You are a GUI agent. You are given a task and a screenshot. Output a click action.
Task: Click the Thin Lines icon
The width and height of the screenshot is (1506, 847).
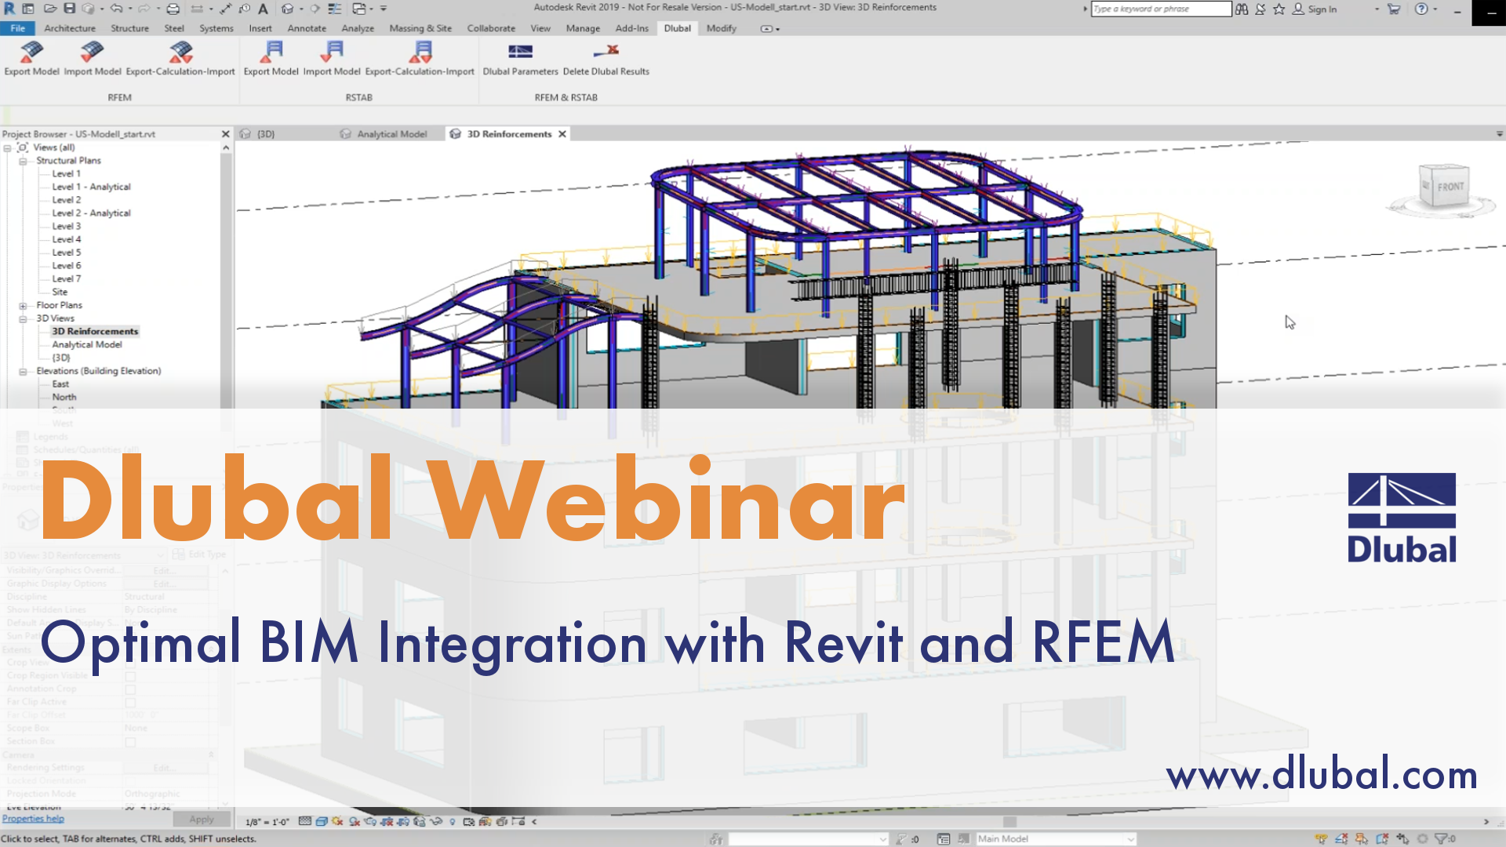[x=335, y=9]
